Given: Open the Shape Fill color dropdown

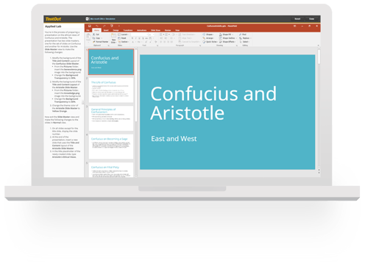Looking at the screenshot, I should [x=226, y=35].
